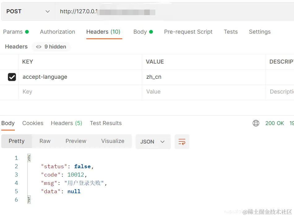
Task: Click the empty Key placeholder field
Action: tap(80, 92)
